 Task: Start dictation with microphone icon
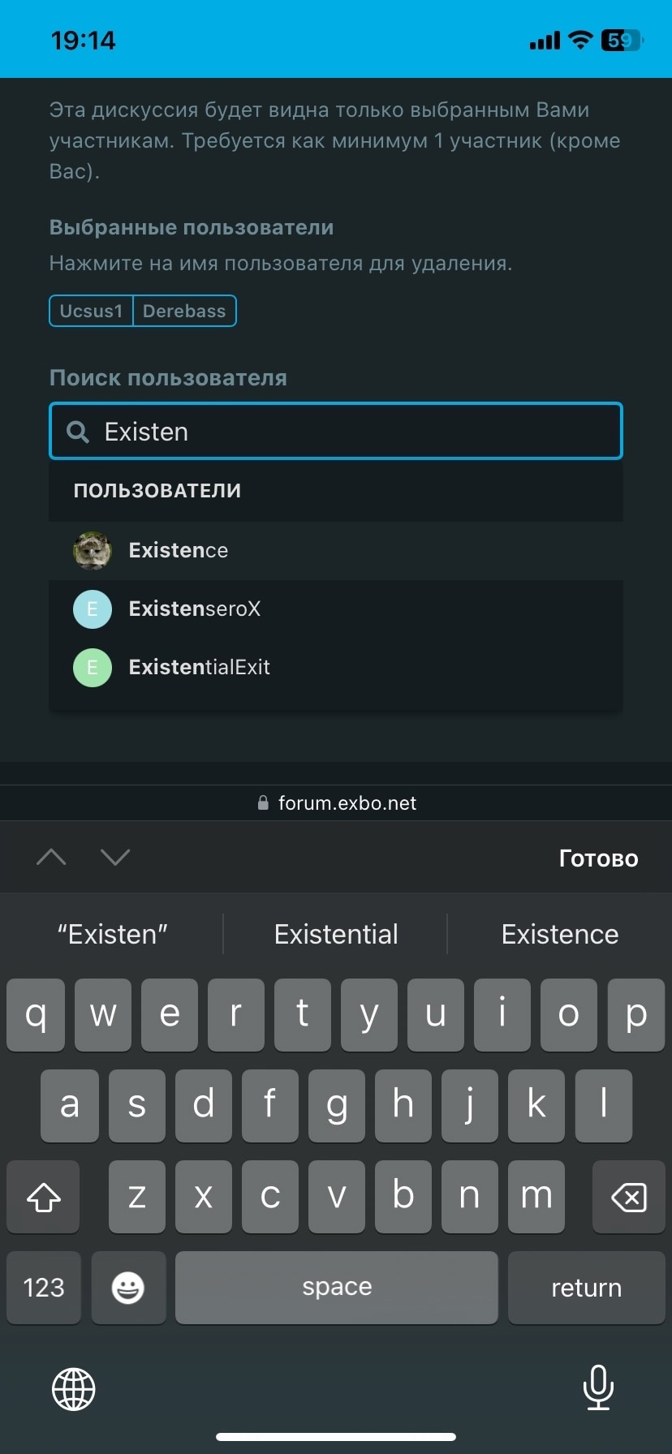[x=598, y=1387]
